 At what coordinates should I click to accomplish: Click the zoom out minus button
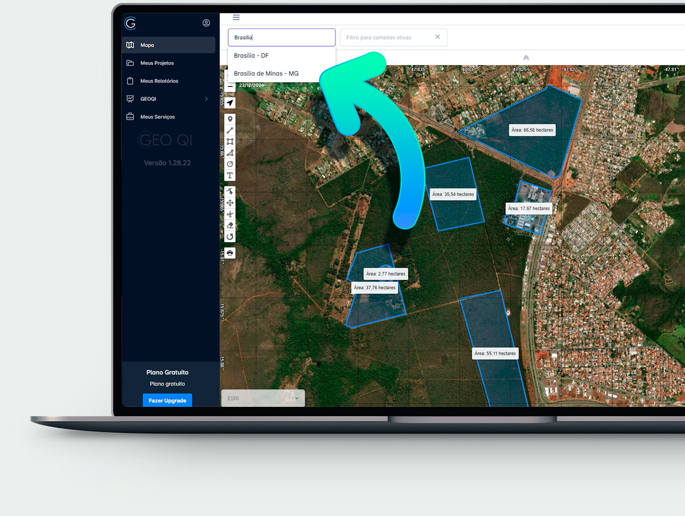click(x=230, y=86)
